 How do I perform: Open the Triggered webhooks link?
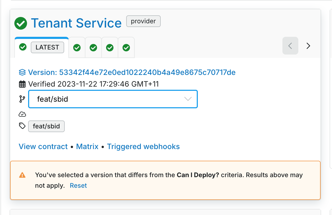[143, 146]
